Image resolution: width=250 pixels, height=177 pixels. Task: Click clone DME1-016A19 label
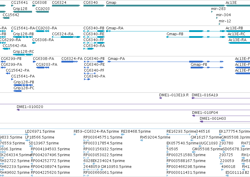(205, 95)
